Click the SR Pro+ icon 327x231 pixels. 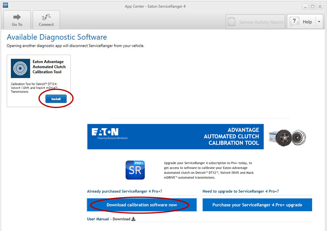135,170
